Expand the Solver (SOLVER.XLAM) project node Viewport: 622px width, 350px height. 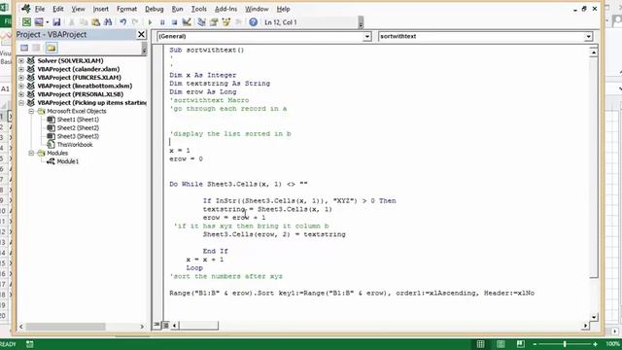pos(21,60)
